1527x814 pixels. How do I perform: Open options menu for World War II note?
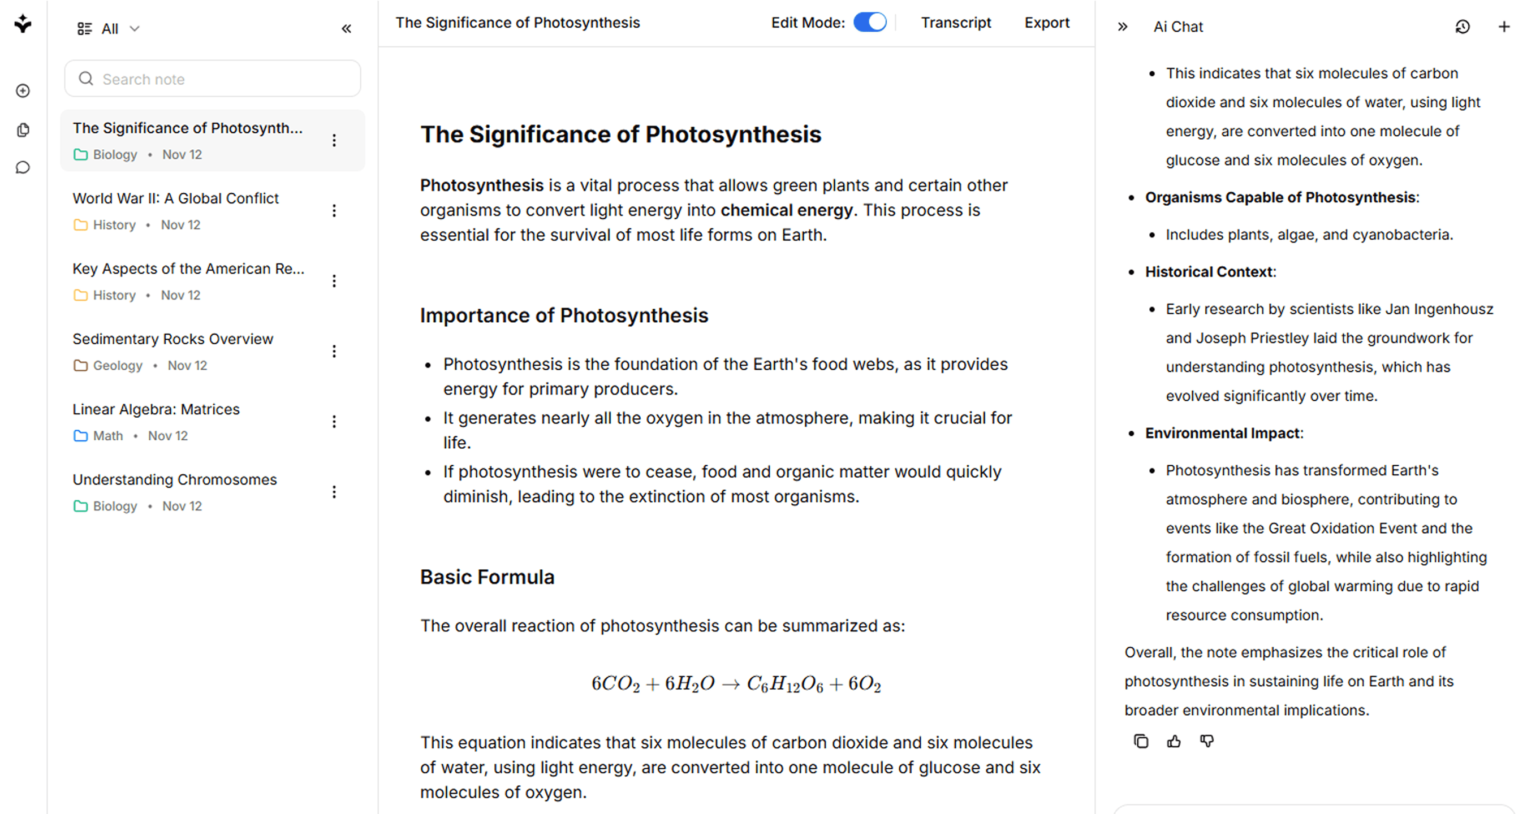click(334, 211)
